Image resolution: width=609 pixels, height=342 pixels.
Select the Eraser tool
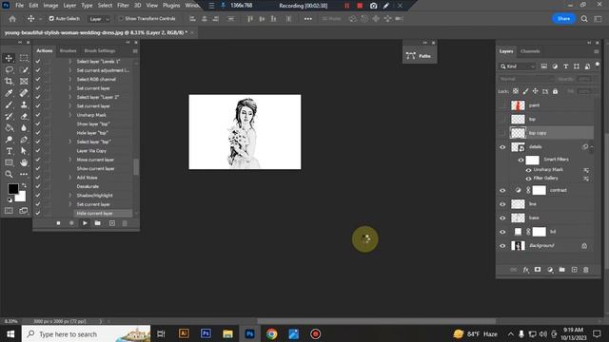click(24, 116)
